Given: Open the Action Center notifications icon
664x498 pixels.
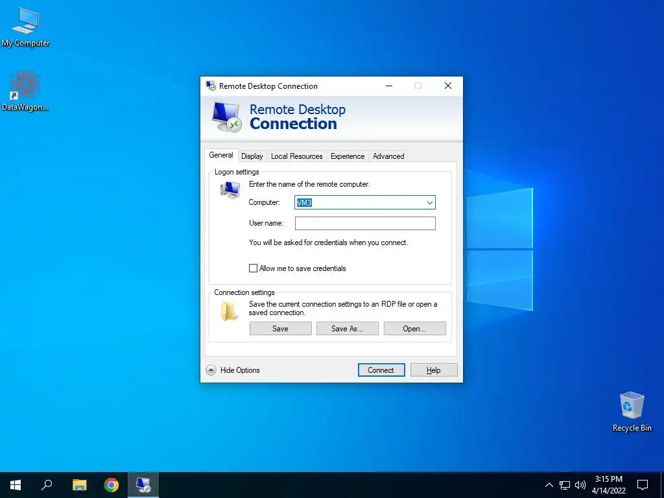Looking at the screenshot, I should [643, 485].
